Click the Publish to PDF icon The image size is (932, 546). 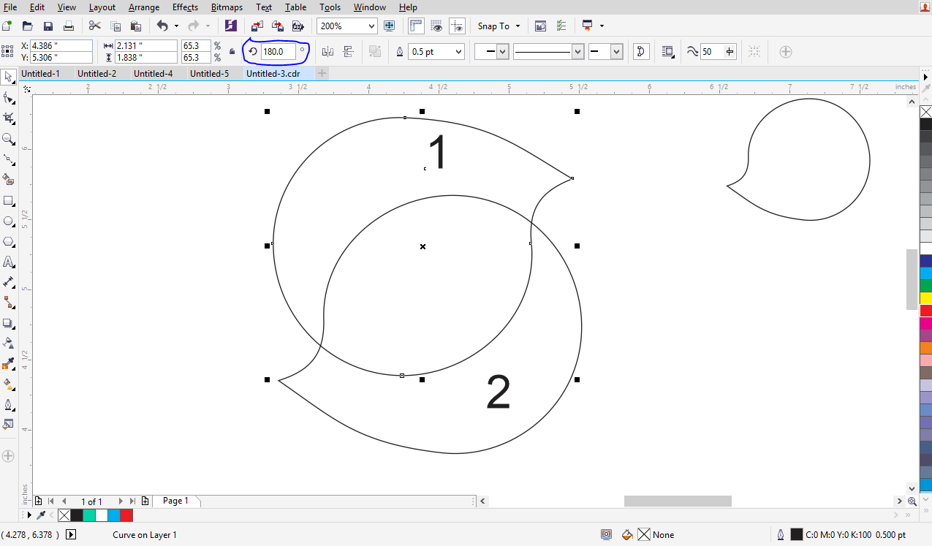[298, 26]
